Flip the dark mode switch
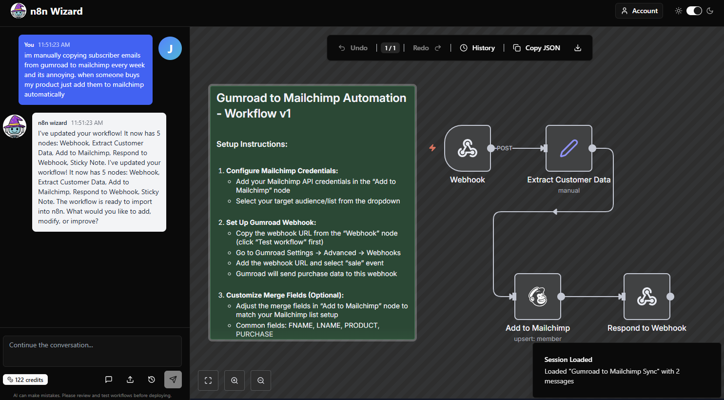Viewport: 724px width, 400px height. [x=694, y=10]
